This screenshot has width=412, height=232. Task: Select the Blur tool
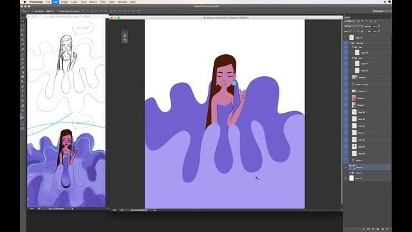23,77
